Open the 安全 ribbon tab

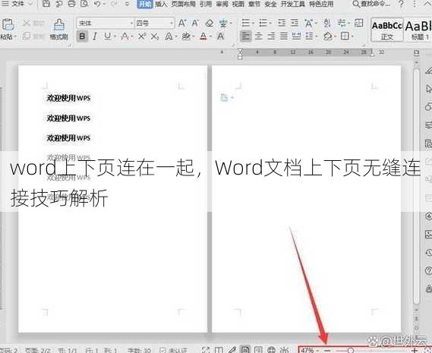pos(270,4)
